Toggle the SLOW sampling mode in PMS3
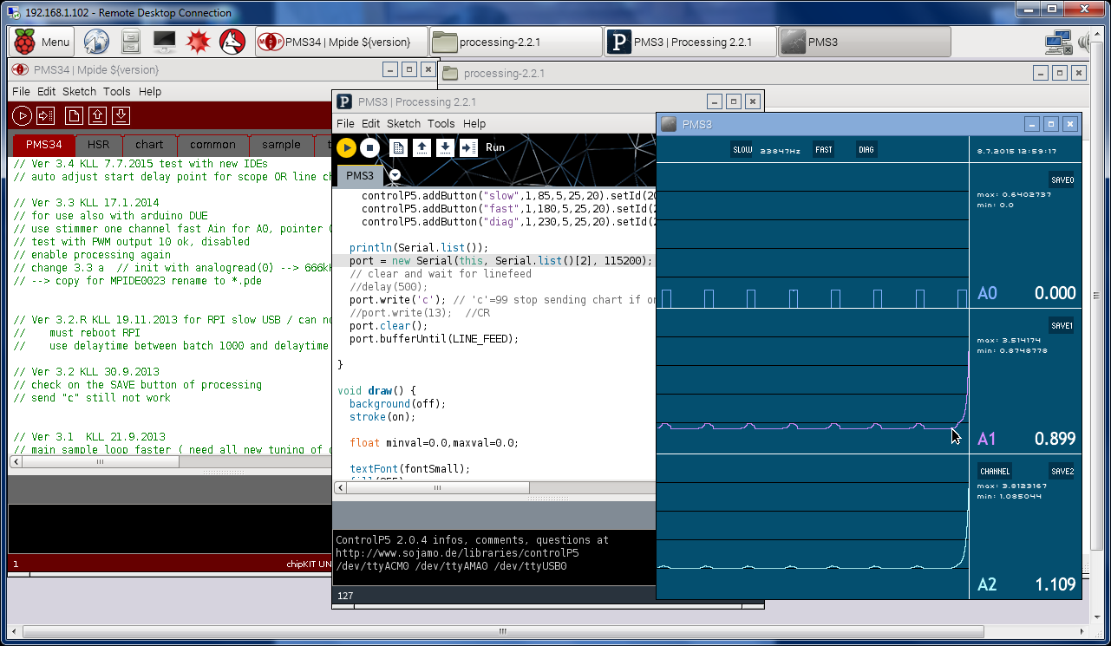 742,149
